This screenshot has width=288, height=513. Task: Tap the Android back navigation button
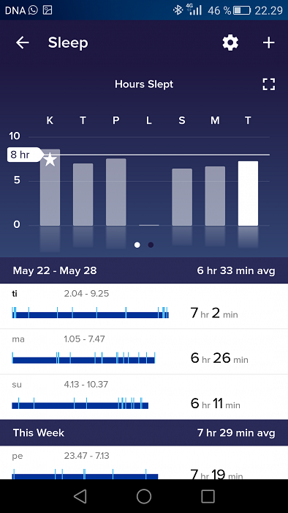(80, 496)
